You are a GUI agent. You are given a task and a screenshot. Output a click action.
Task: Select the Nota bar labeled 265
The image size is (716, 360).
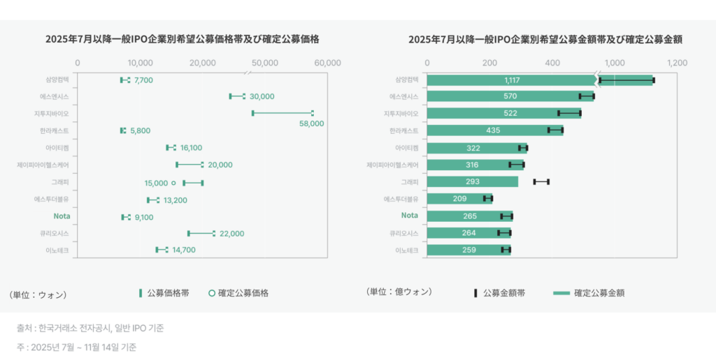(469, 216)
